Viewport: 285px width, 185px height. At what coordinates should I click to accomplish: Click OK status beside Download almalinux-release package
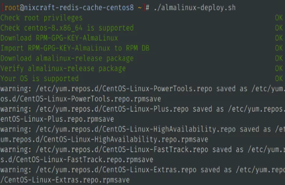pyautogui.click(x=279, y=58)
